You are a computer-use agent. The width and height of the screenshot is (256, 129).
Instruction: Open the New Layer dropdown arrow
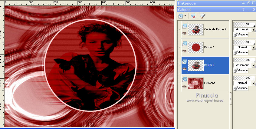tap(185, 16)
